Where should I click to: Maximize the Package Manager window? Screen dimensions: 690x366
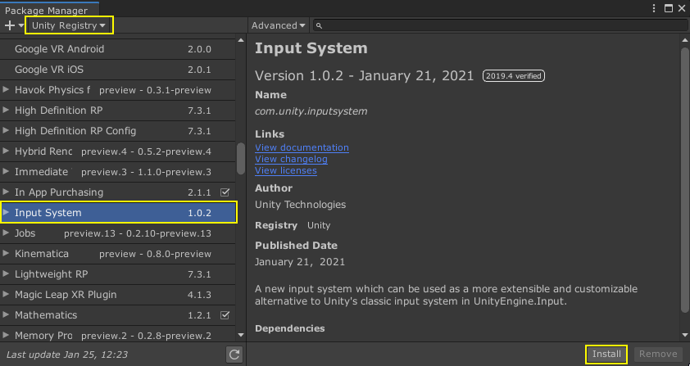(x=669, y=8)
